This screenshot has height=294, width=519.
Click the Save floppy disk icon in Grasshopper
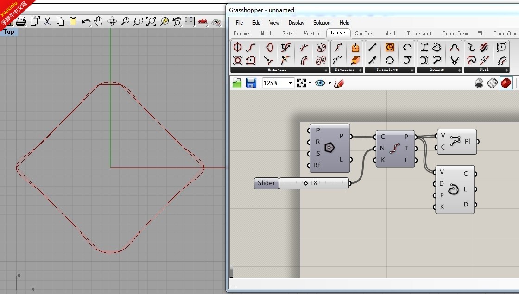(251, 83)
